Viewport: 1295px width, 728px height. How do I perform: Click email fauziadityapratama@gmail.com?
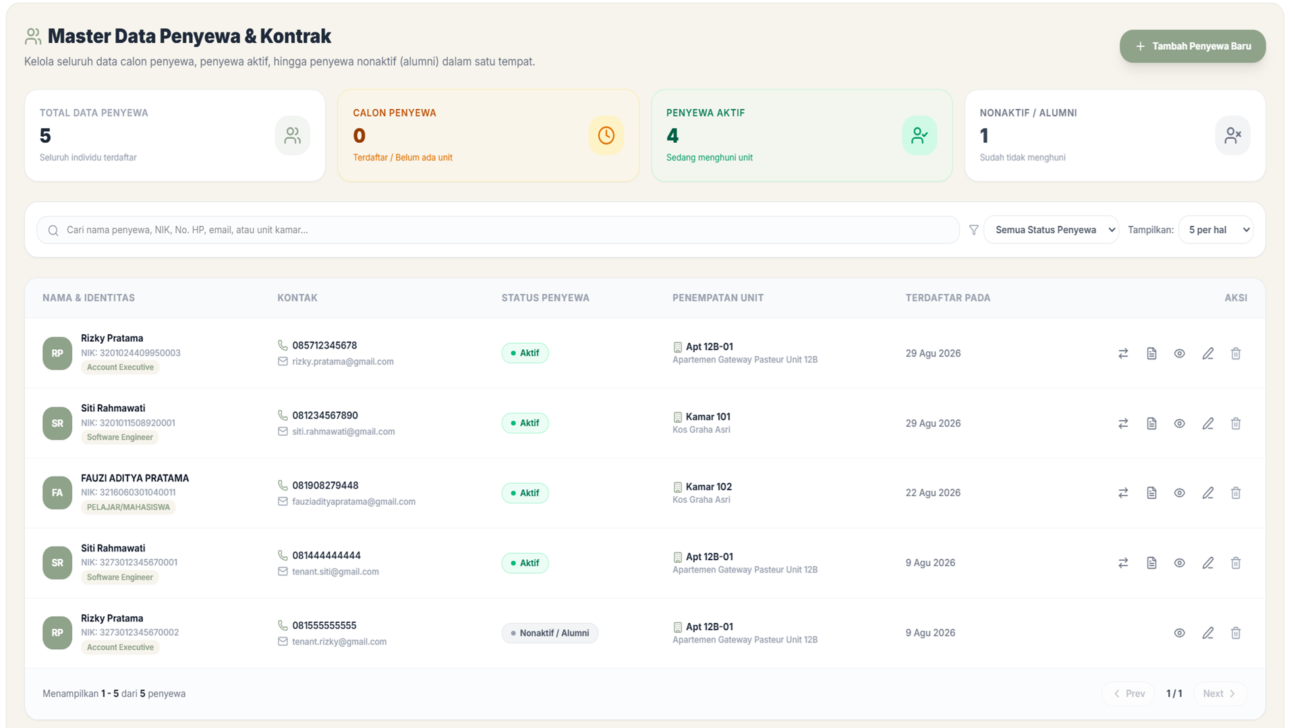click(x=353, y=502)
